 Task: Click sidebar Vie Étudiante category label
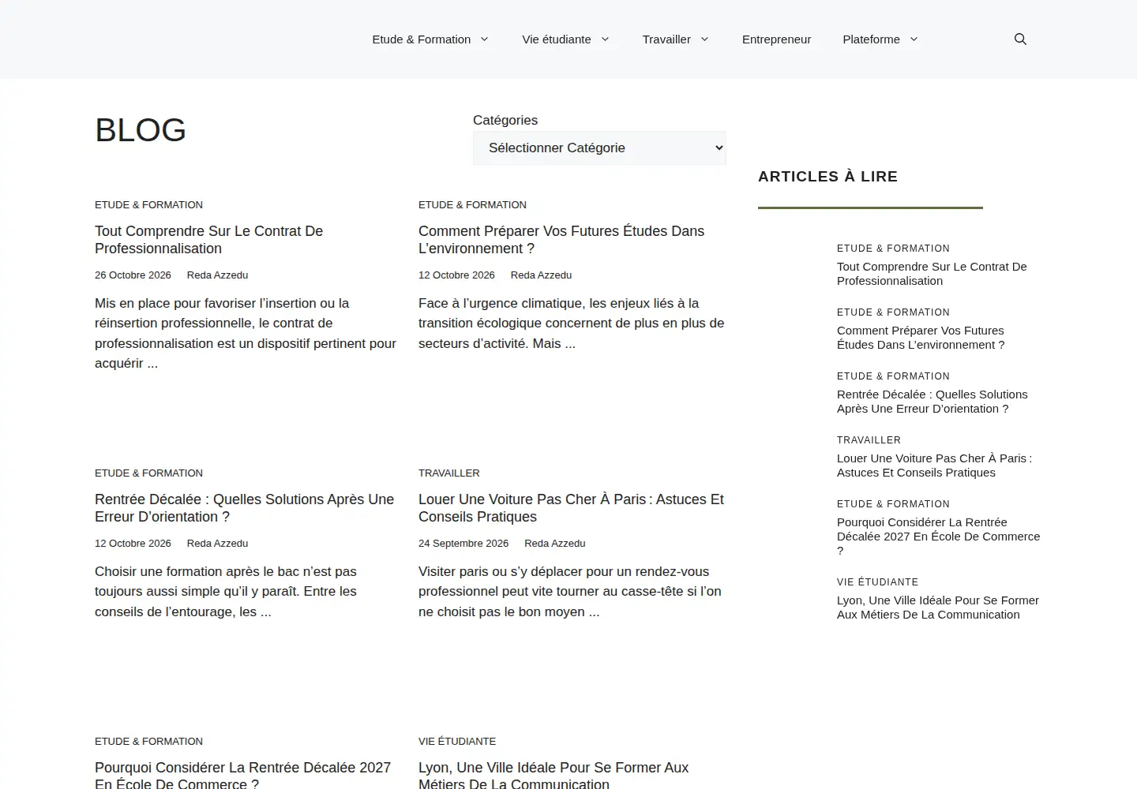point(877,582)
